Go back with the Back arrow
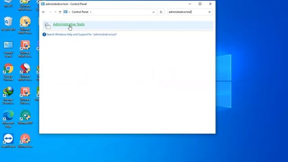This screenshot has width=288, height=162. [x=44, y=12]
